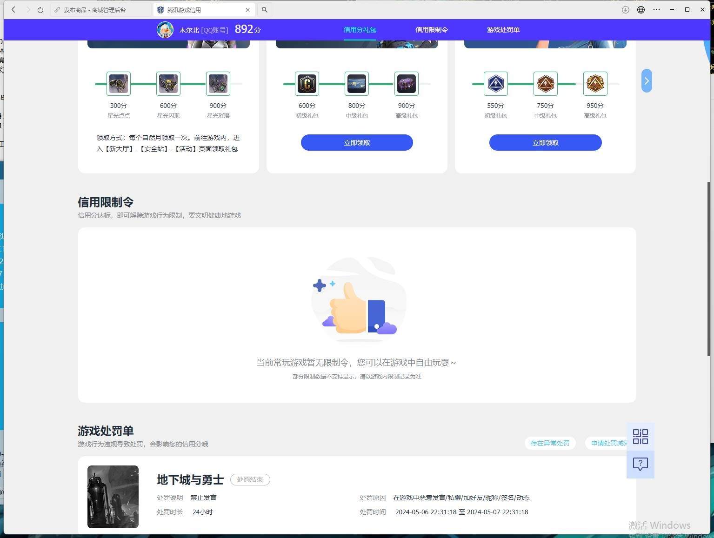Click the 地下城与勇士 game title
This screenshot has width=714, height=538.
pyautogui.click(x=190, y=479)
